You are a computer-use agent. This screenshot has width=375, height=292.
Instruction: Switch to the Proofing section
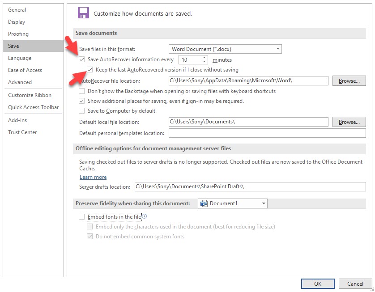click(18, 34)
